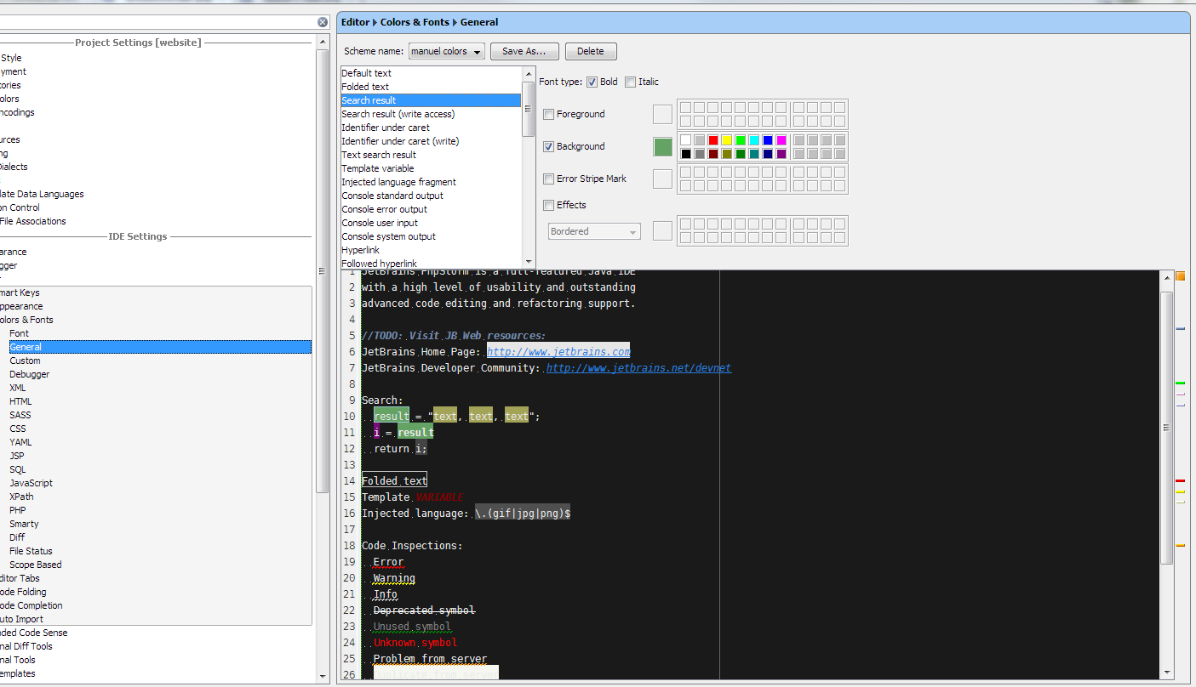1196x687 pixels.
Task: Select 'Console error output' attribute
Action: point(431,209)
